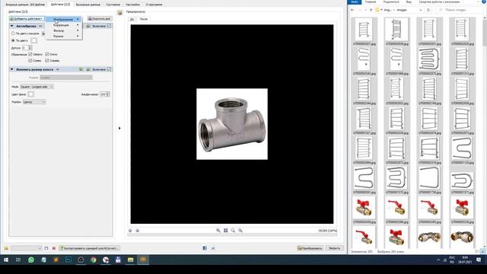Image resolution: width=487 pixels, height=274 pixels.
Task: Go back in the Explorer window
Action: pos(352,10)
